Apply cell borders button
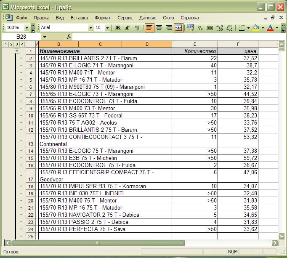The height and width of the screenshot is (258, 287). (242, 28)
